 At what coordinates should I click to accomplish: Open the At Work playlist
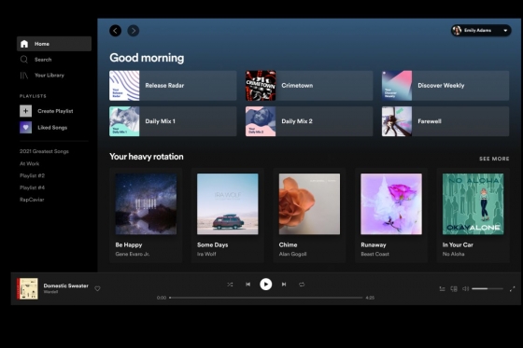click(29, 163)
